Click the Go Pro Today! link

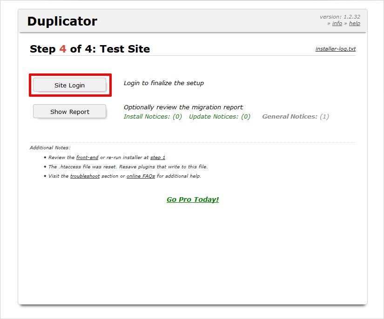(x=193, y=199)
